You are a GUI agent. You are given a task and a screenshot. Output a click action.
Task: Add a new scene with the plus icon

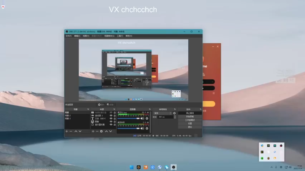coord(67,131)
